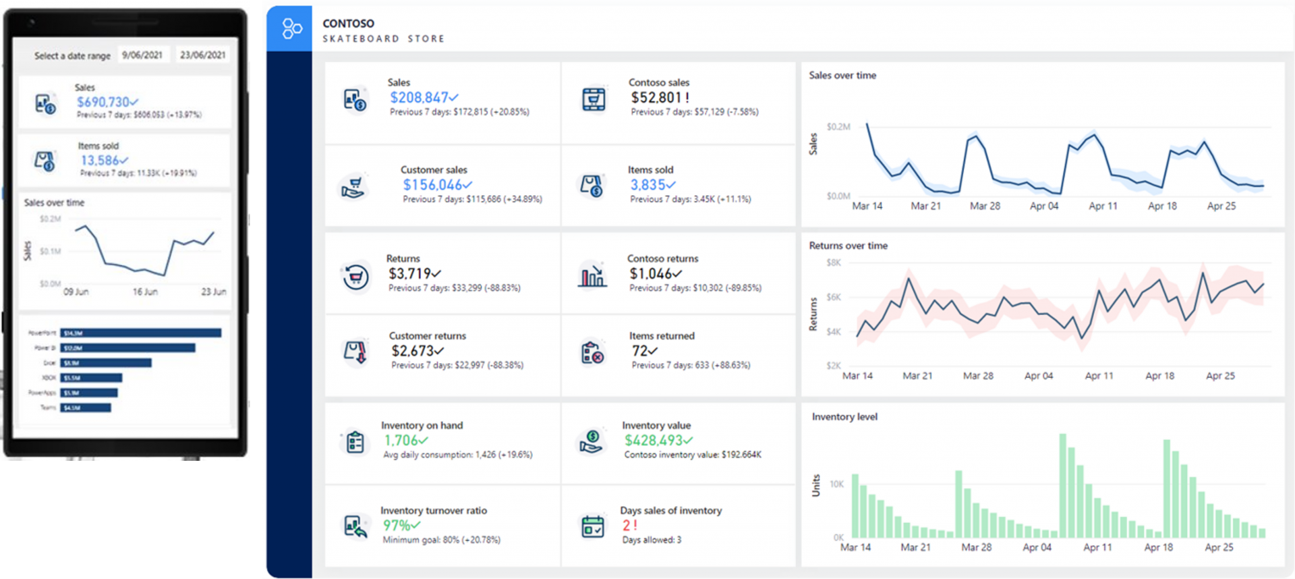
Task: Click the CONTOSO store title text
Action: [348, 24]
